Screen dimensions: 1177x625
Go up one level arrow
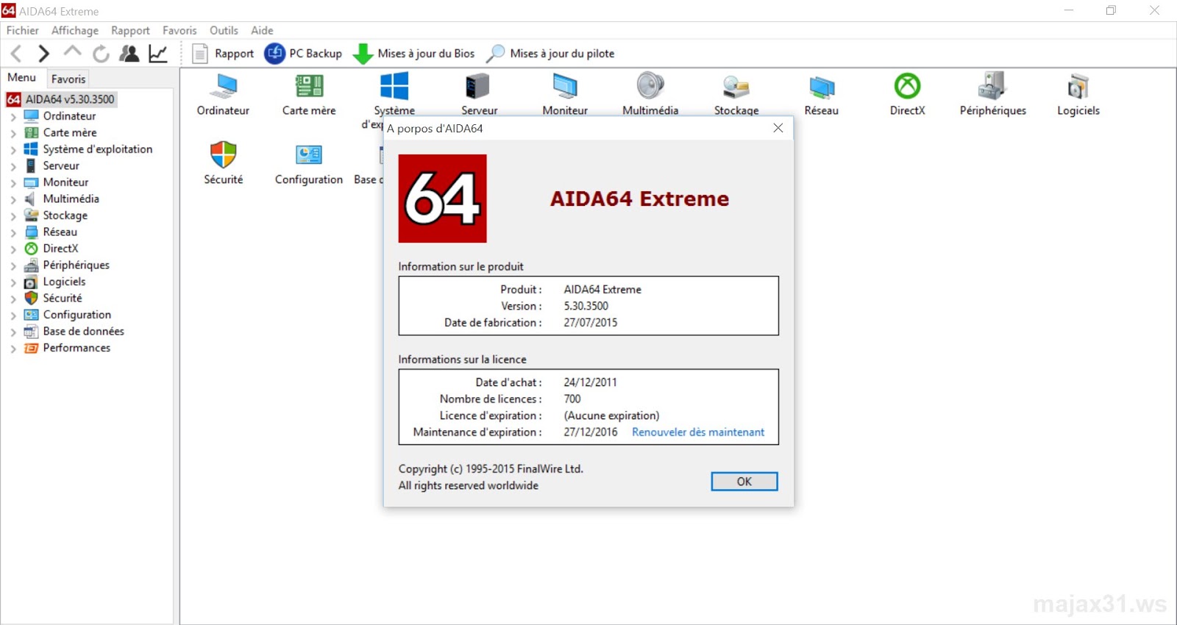click(x=72, y=51)
